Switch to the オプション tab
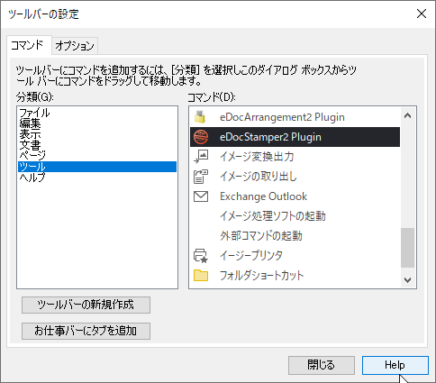The image size is (436, 383). point(75,46)
